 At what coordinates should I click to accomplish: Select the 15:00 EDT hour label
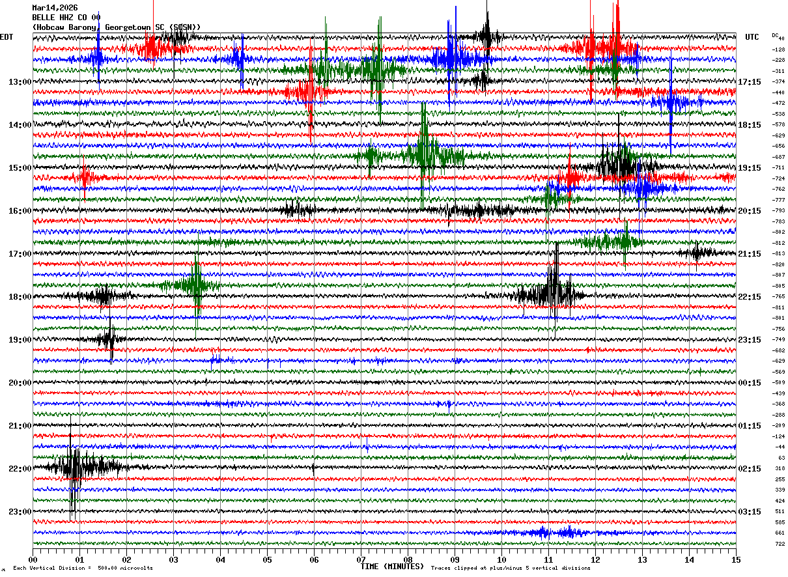tap(20, 167)
